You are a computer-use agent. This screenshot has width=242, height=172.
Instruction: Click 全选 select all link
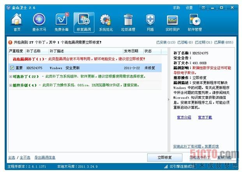[12, 158]
